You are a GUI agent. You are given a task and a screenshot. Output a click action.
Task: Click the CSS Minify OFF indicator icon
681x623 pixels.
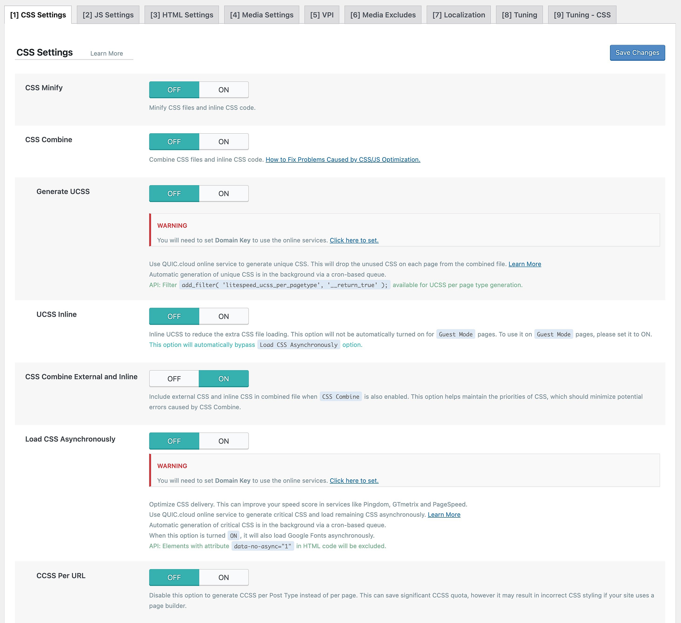(x=174, y=90)
